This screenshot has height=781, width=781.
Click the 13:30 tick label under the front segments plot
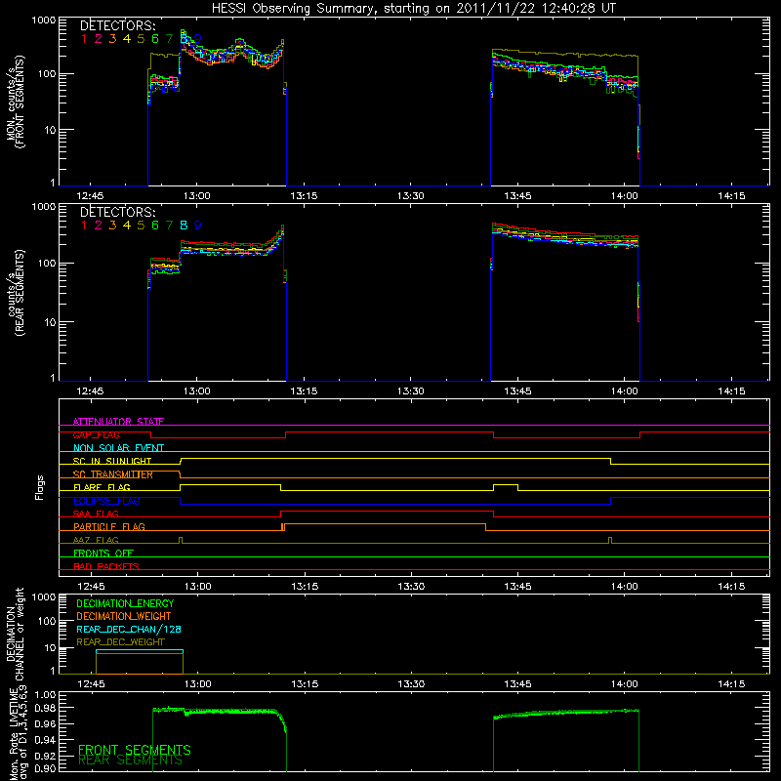[411, 196]
